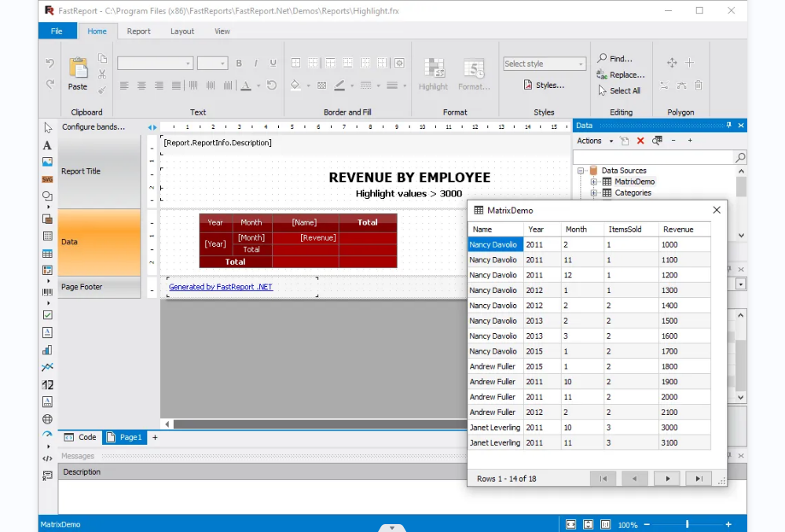The width and height of the screenshot is (785, 532).
Task: Open the Actions dropdown in Data panel
Action: [x=595, y=141]
